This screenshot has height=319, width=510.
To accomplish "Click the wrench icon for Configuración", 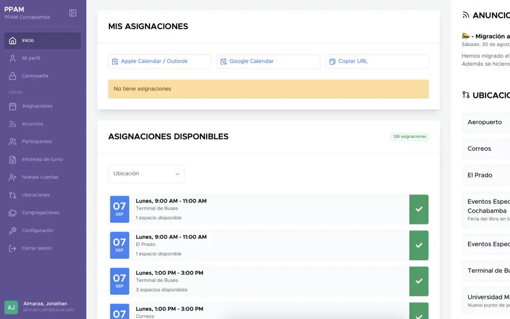I will 13,231.
